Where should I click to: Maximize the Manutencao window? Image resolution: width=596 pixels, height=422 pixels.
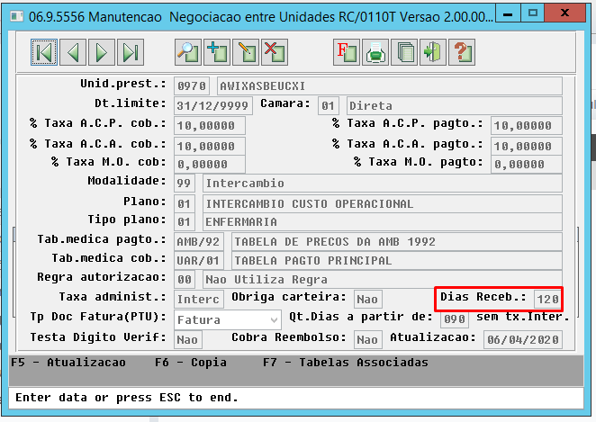[x=532, y=13]
